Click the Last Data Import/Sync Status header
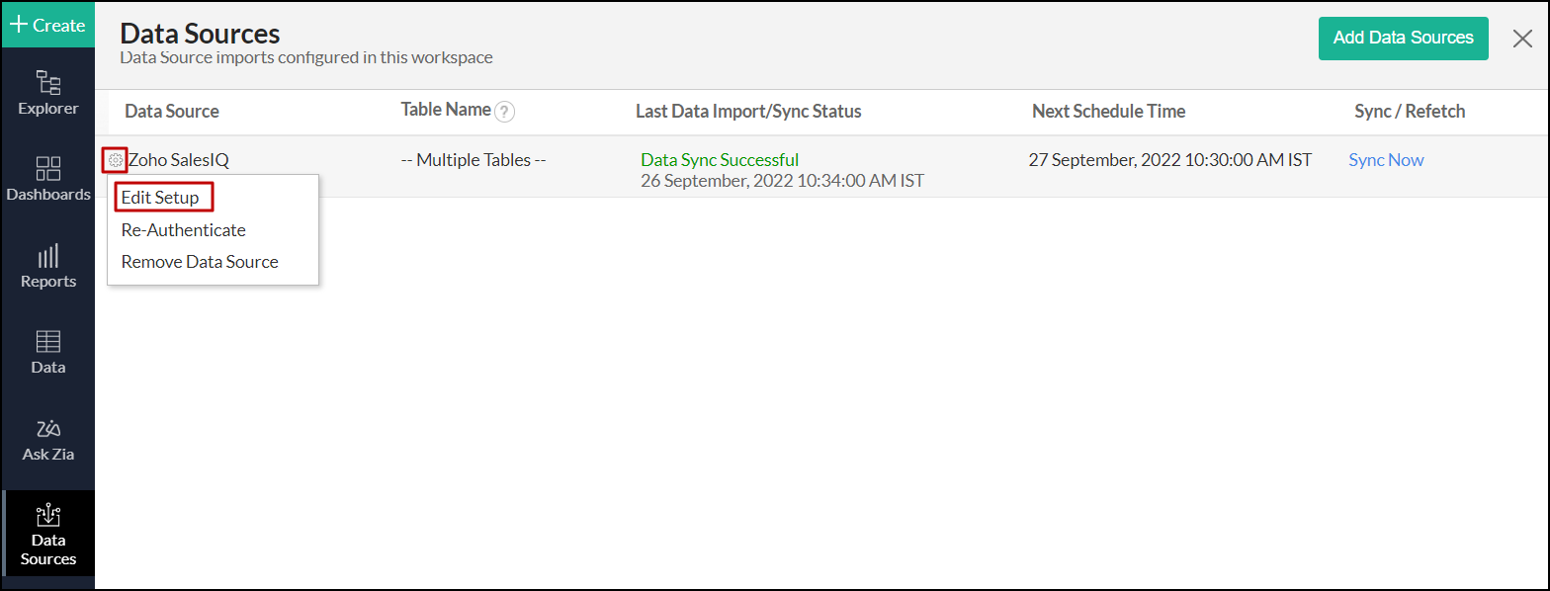1550x591 pixels. pyautogui.click(x=748, y=112)
